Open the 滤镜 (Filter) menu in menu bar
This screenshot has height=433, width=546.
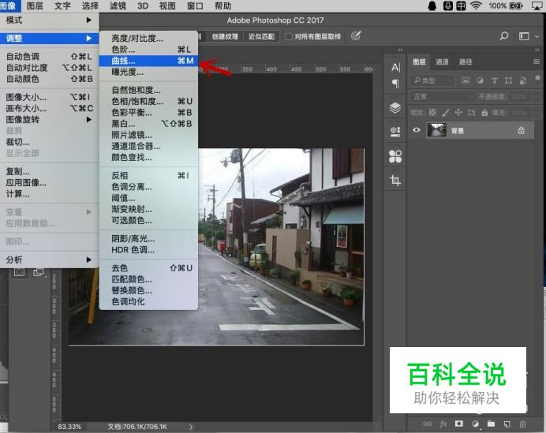(118, 6)
